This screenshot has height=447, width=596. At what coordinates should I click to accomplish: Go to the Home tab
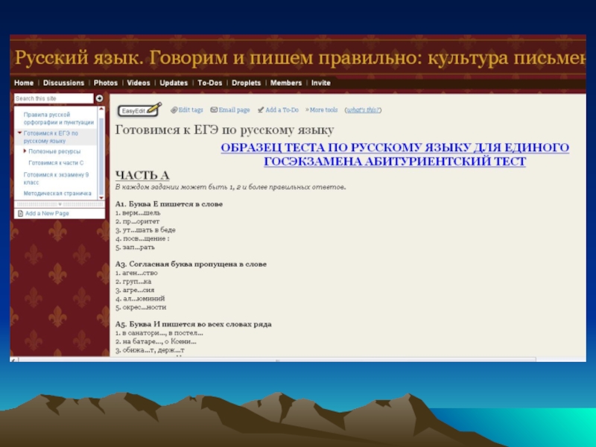point(24,83)
